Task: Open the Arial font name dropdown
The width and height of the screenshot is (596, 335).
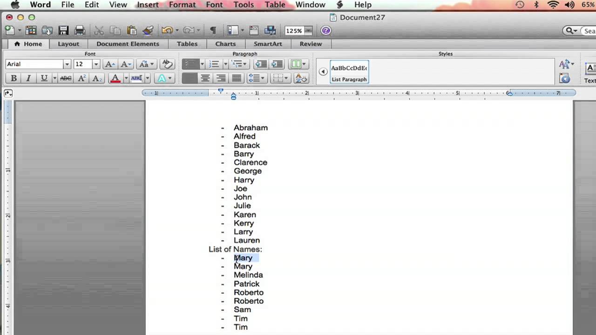Action: (67, 64)
